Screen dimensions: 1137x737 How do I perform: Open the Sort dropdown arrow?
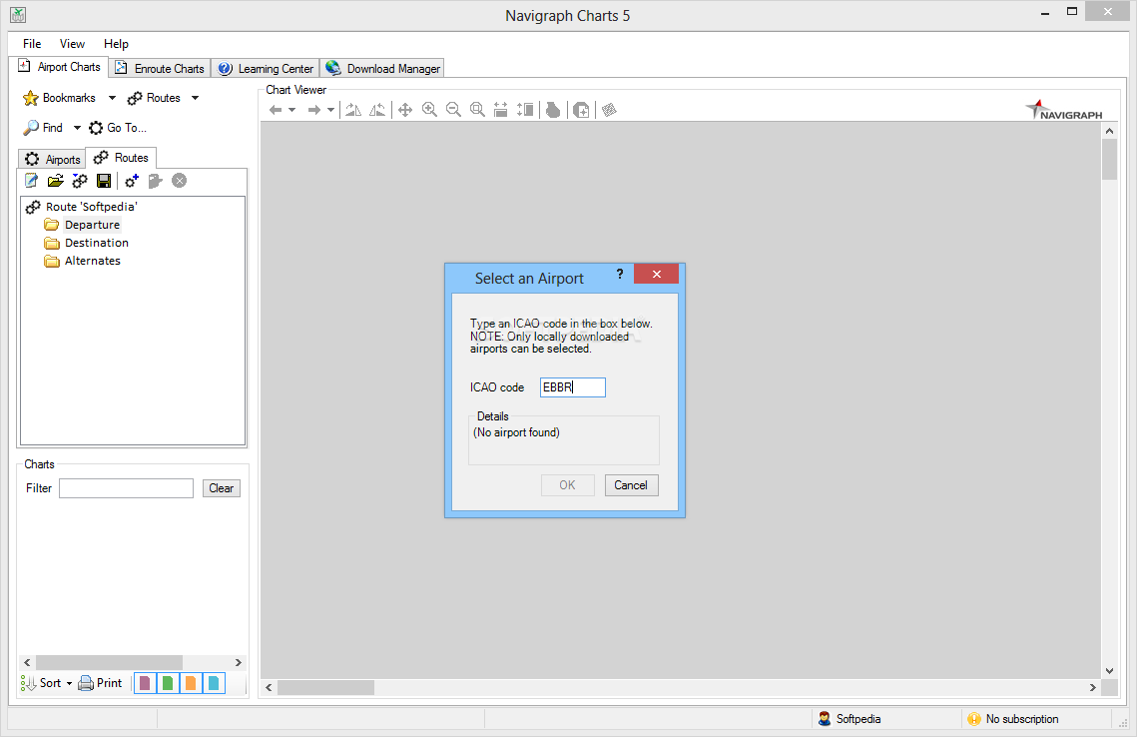[70, 683]
